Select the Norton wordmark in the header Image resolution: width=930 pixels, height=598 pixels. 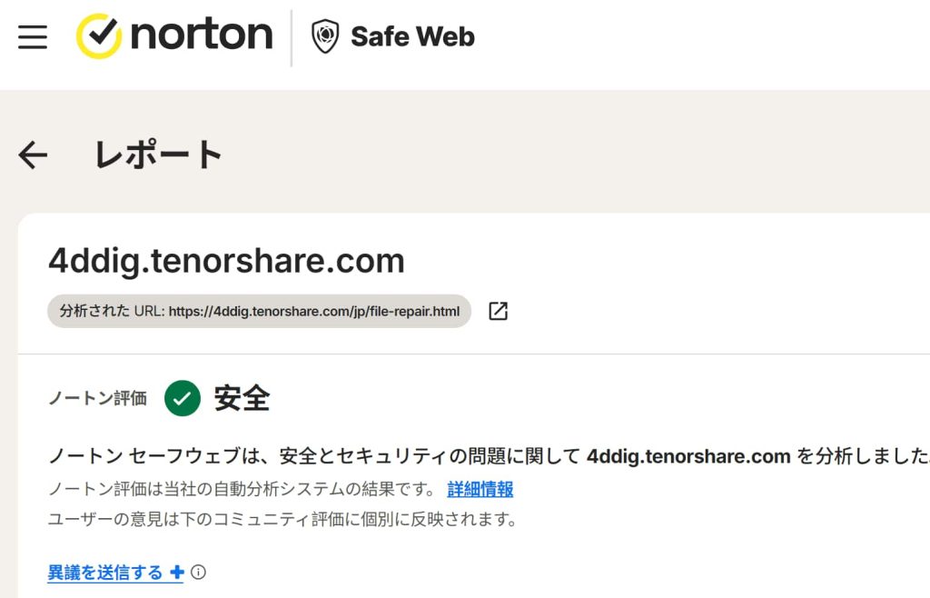202,35
